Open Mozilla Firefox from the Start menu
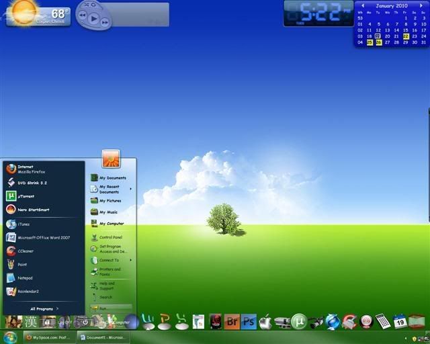 (44, 169)
